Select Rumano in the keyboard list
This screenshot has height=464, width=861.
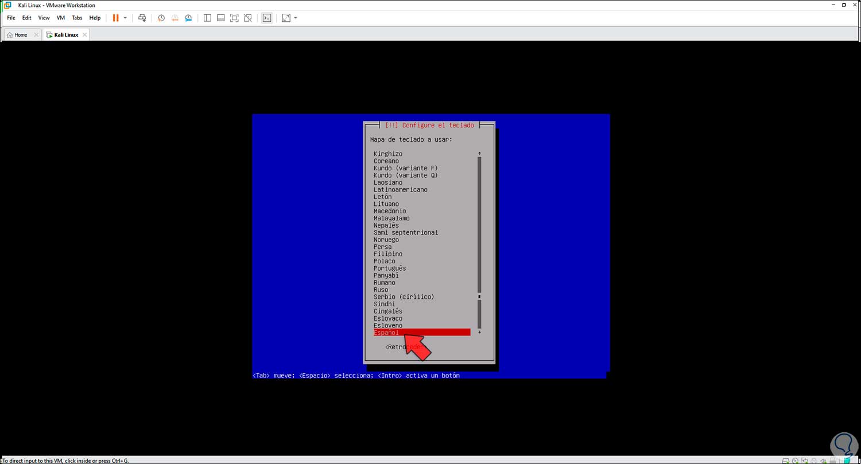coord(385,283)
